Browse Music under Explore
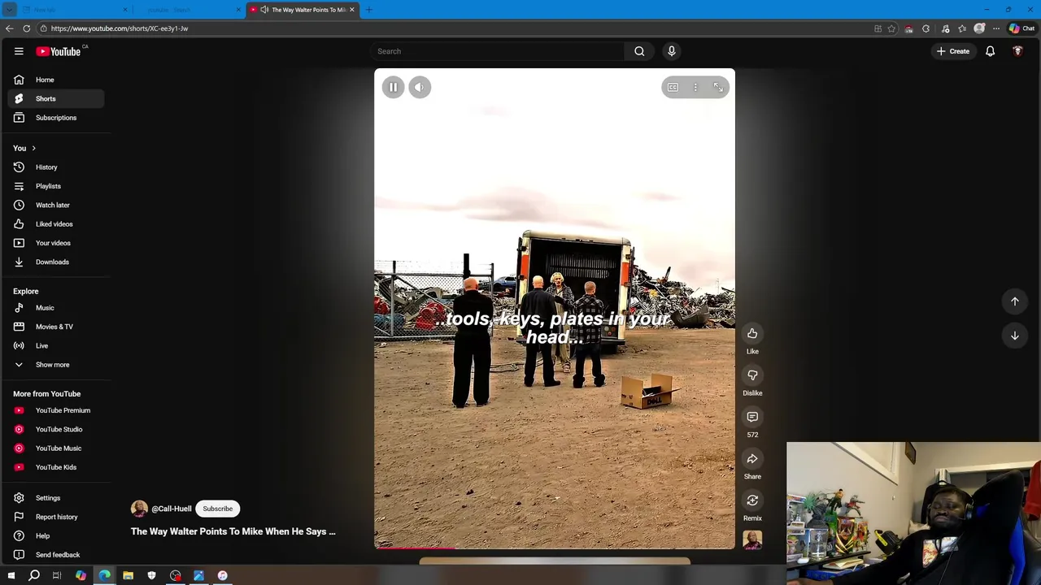Image resolution: width=1041 pixels, height=585 pixels. (56, 308)
